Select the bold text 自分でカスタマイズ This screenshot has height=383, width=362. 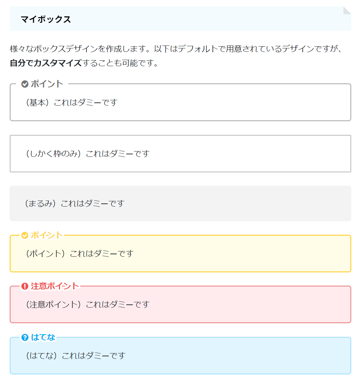click(x=46, y=63)
